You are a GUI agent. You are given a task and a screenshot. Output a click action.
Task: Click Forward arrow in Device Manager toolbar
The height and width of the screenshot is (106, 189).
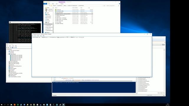[8, 48]
